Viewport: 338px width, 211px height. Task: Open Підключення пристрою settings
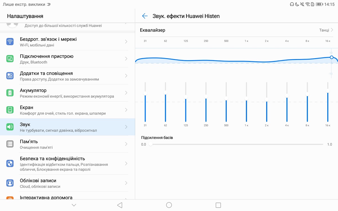tap(68, 59)
